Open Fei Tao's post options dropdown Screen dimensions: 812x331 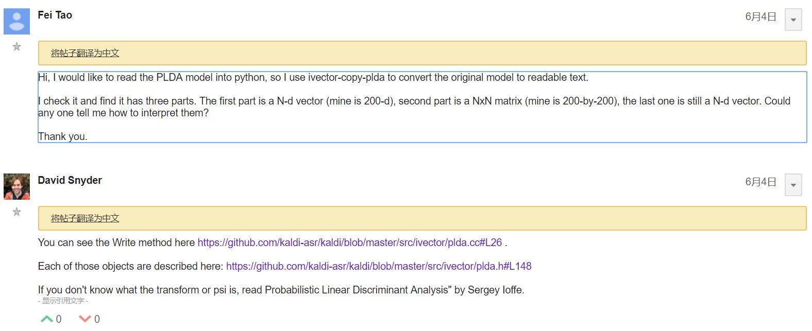pyautogui.click(x=793, y=20)
